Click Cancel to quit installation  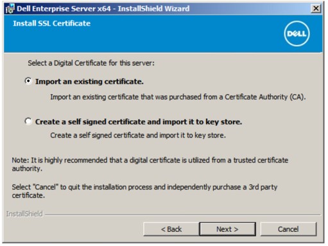pos(288,229)
